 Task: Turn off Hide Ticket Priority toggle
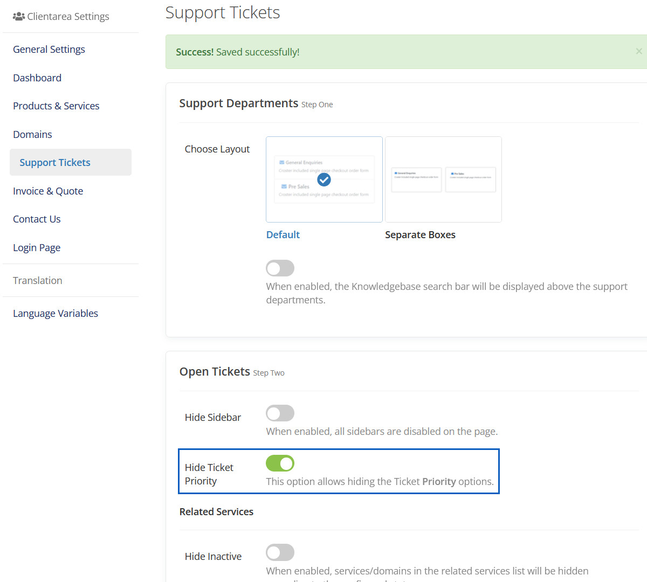coord(280,463)
